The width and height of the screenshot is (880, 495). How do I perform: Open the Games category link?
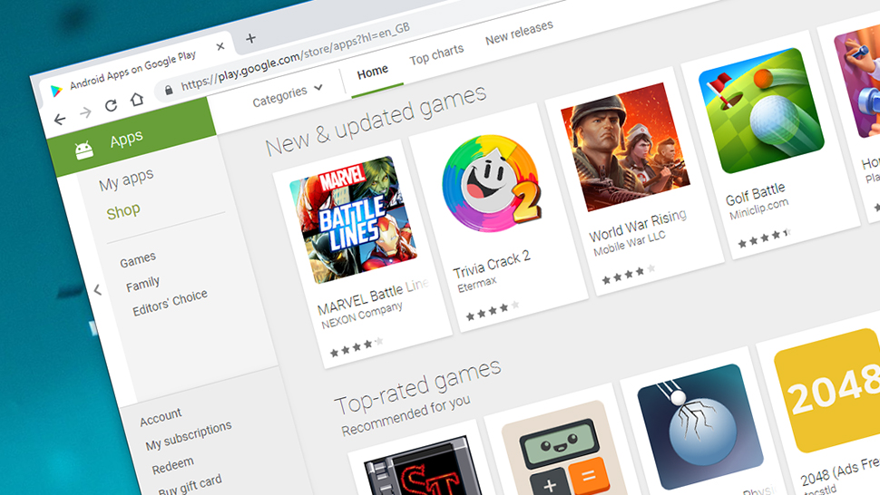pyautogui.click(x=138, y=260)
